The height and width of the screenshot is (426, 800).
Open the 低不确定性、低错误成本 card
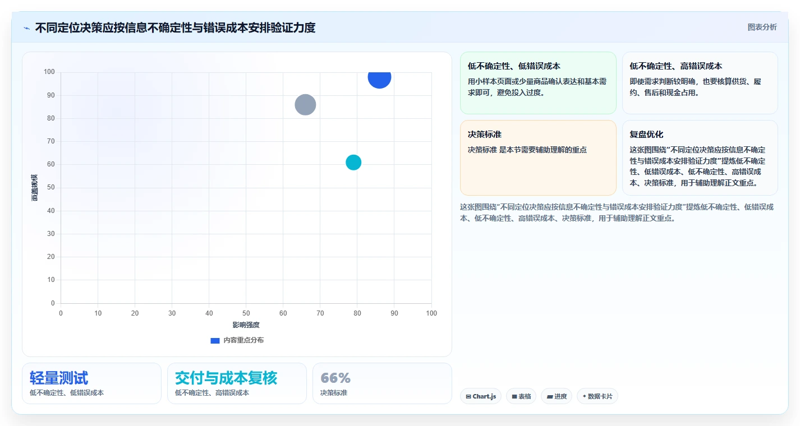[x=538, y=83]
